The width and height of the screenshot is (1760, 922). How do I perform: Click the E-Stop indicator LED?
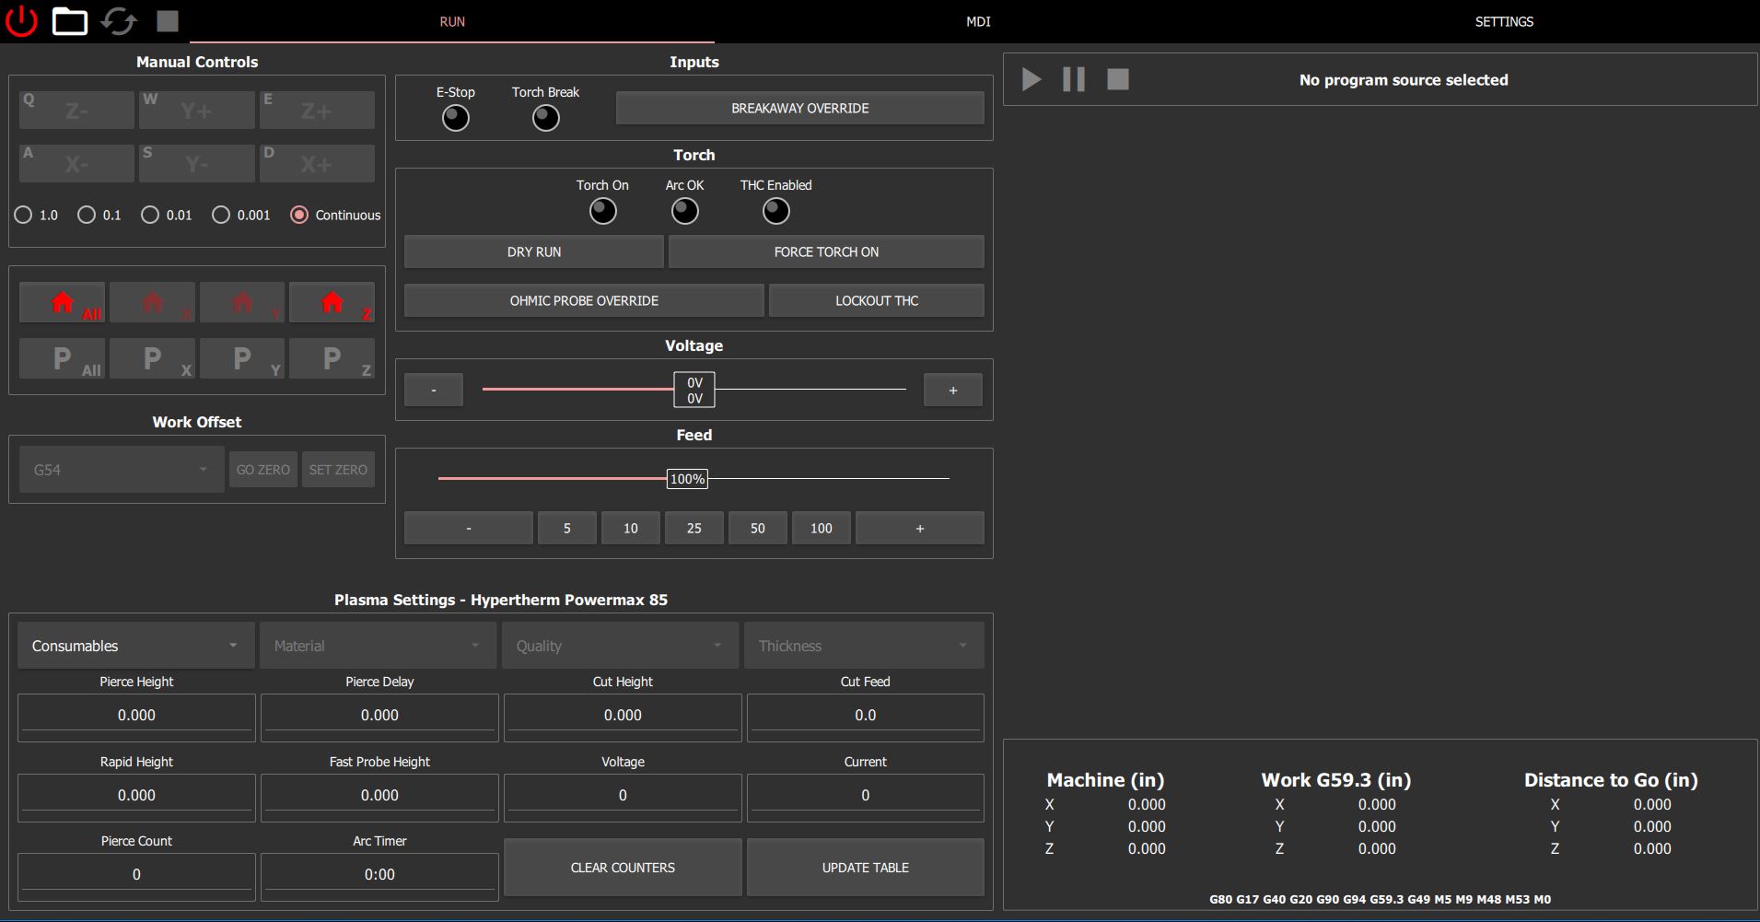click(x=456, y=118)
